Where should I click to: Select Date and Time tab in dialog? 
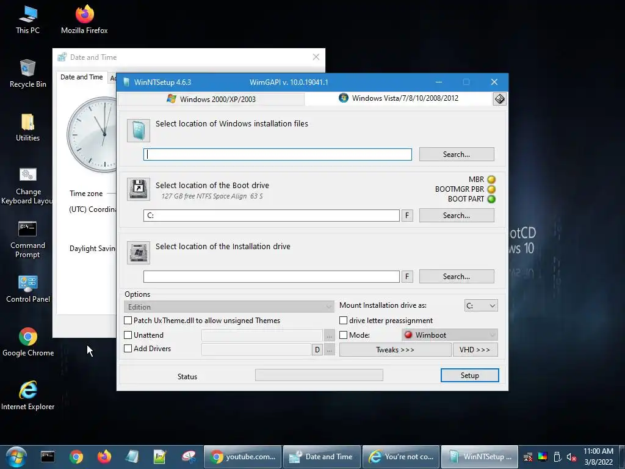click(81, 77)
